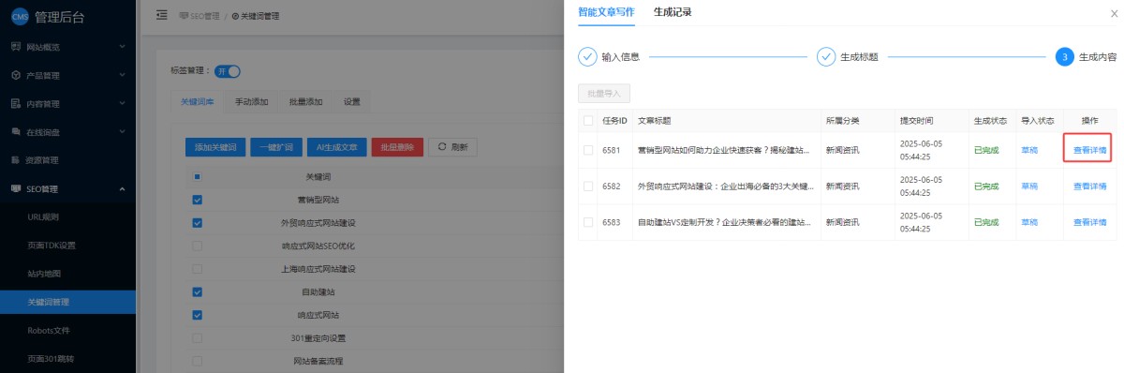Uncheck the 营销型网站 keyword checkbox

click(197, 200)
